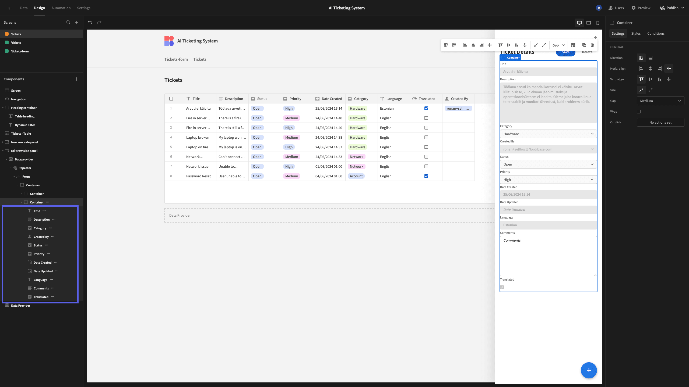The image size is (689, 387).
Task: Set column direction in floating toolbar
Action: tap(446, 45)
